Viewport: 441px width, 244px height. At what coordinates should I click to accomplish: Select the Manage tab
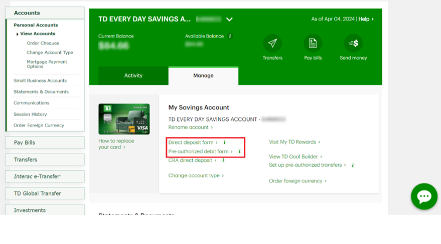click(x=203, y=75)
